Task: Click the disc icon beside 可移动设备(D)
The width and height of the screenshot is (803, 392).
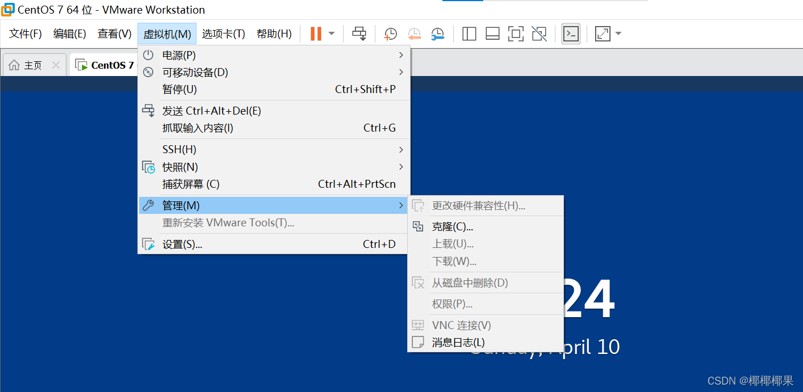Action: click(148, 72)
